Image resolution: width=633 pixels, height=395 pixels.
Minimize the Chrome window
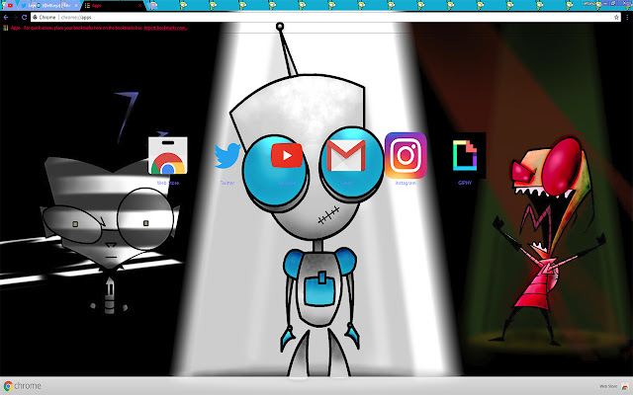coord(604,3)
